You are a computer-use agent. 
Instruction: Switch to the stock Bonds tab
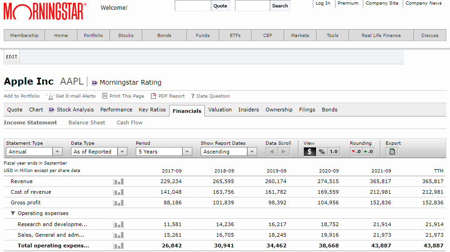[x=330, y=110]
